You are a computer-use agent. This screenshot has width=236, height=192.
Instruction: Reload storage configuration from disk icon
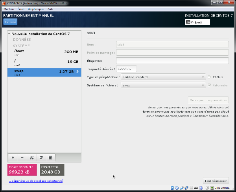[x=41, y=157]
